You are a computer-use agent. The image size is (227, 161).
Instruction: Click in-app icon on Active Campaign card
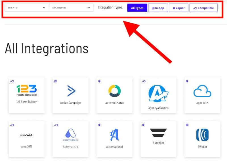[55, 81]
